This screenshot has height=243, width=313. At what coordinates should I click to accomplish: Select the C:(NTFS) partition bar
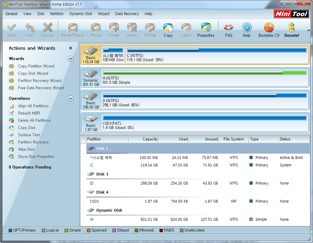[217, 55]
